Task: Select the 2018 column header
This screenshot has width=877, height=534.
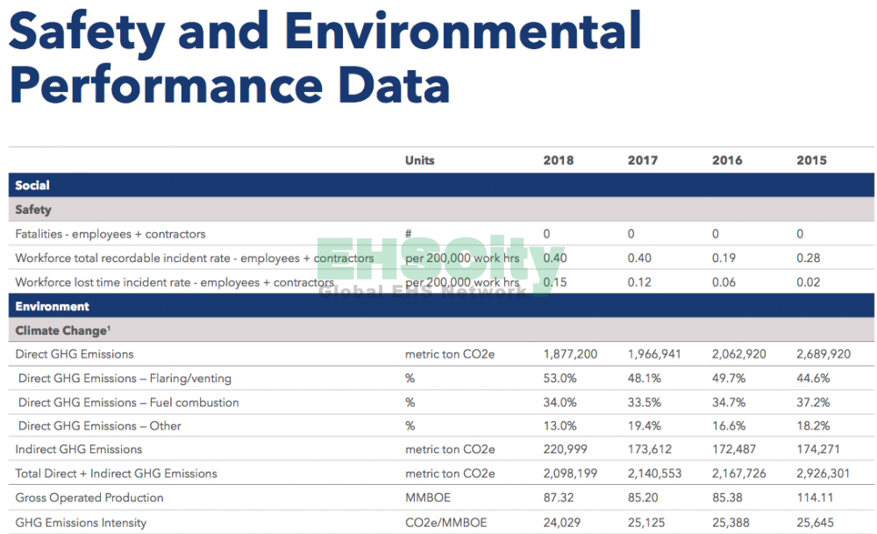Action: pyautogui.click(x=559, y=160)
